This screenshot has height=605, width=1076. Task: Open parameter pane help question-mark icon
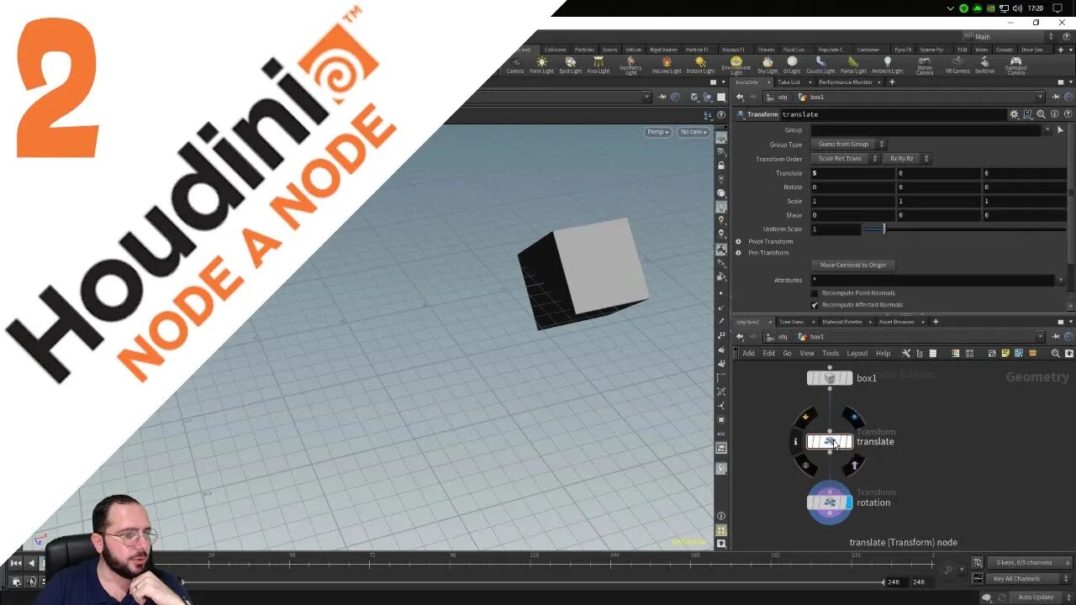1068,114
